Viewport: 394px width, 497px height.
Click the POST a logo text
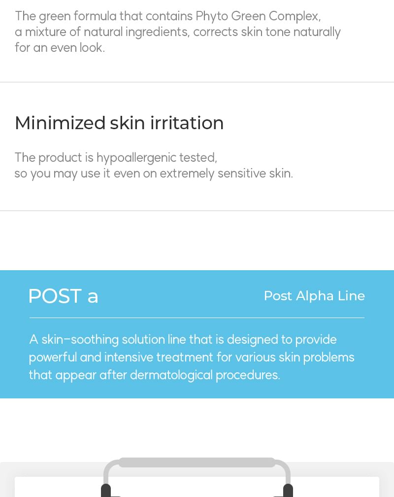coord(63,296)
